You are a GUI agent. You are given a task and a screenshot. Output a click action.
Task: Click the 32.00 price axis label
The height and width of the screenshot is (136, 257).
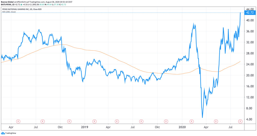(250, 42)
